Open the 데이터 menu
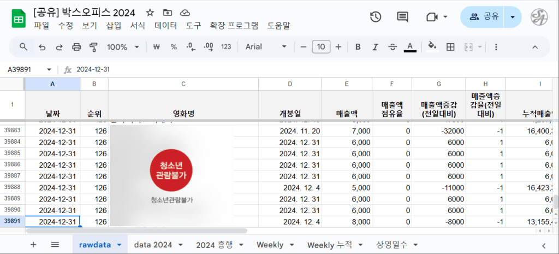Screen dimensions: 559x254 coord(165,26)
